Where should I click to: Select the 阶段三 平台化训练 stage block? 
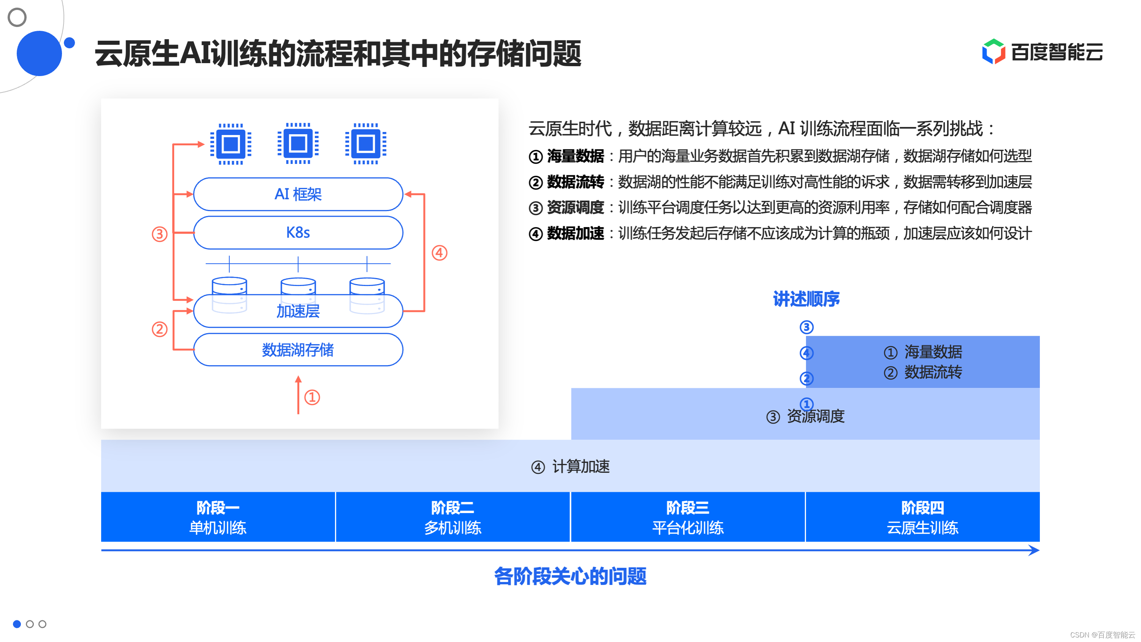[x=687, y=517]
